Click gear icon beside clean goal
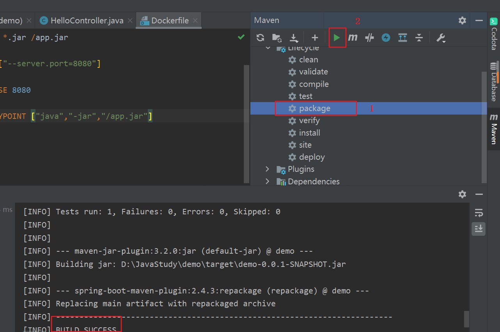This screenshot has height=332, width=500. click(292, 60)
